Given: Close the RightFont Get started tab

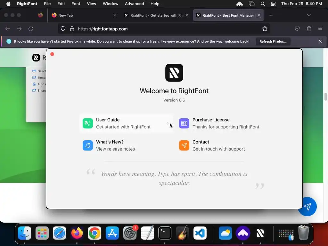Looking at the screenshot, I should point(187,15).
